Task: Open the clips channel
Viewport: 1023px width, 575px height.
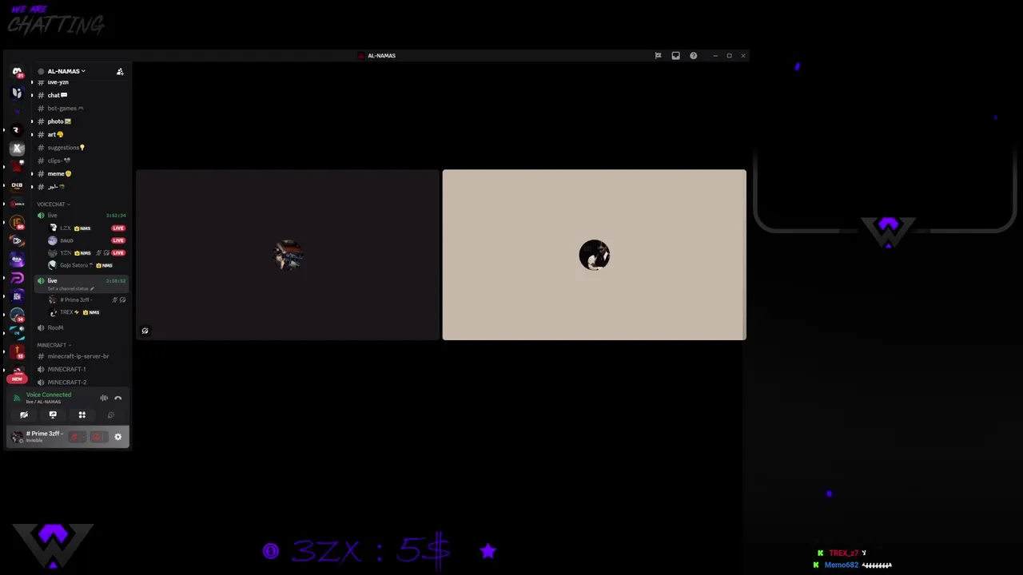Action: coord(80,161)
